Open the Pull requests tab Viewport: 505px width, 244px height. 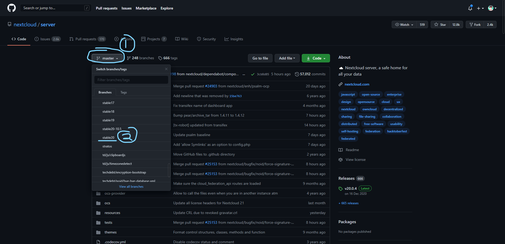[x=88, y=39]
